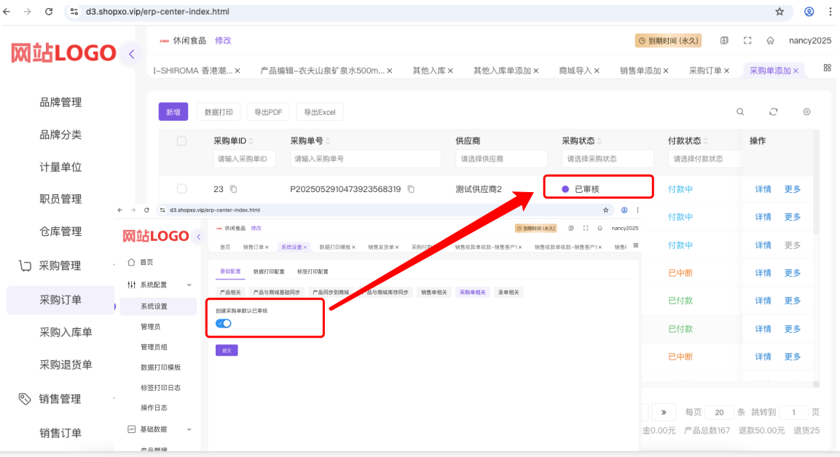This screenshot has width=840, height=457.
Task: Switch to the 采购订单 tab in main window
Action: (705, 71)
